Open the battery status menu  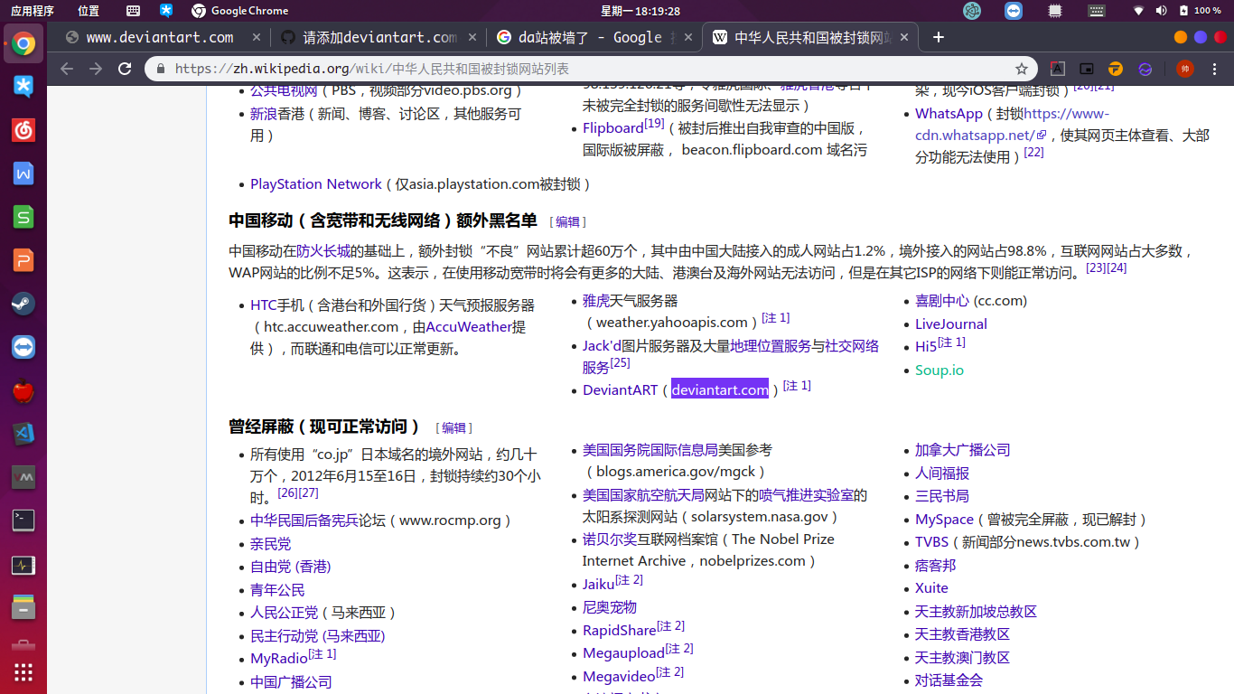pos(1184,11)
